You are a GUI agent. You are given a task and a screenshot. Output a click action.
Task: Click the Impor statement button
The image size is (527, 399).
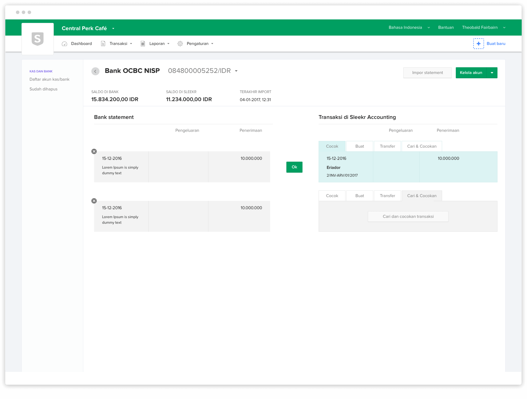click(x=427, y=73)
